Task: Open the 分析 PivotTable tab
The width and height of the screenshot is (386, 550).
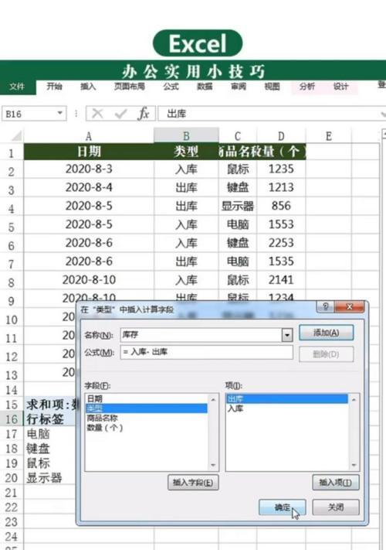Action: 307,87
